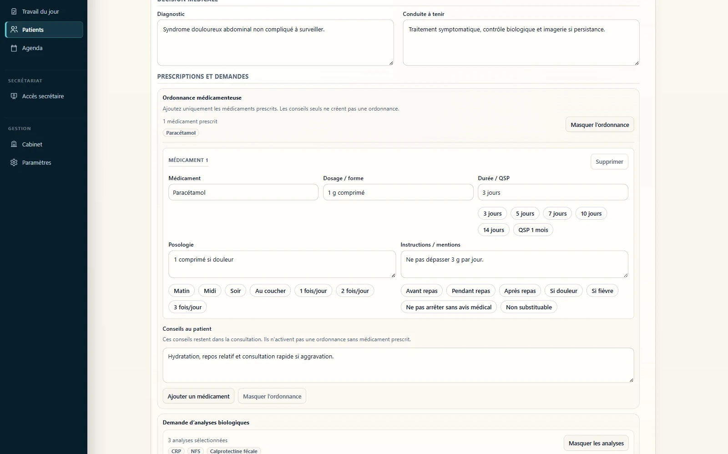Click the Conseils au patient text area
Viewport: 728px width, 454px height.
point(398,365)
